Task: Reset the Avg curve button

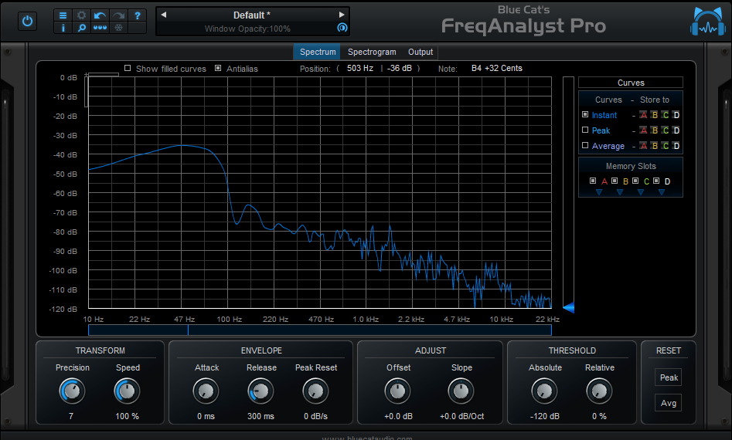Action: (x=669, y=403)
